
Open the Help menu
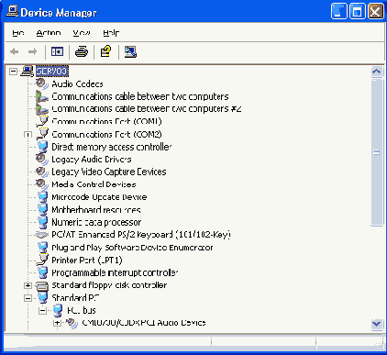click(111, 33)
